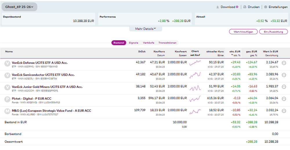Click the Drucken printer icon
Image resolution: width=290 pixels, height=150 pixels.
245,7
